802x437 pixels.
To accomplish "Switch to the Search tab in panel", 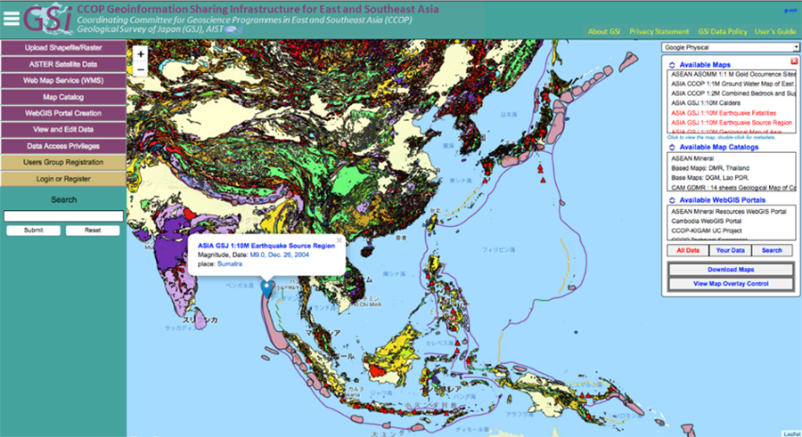I will coord(772,250).
